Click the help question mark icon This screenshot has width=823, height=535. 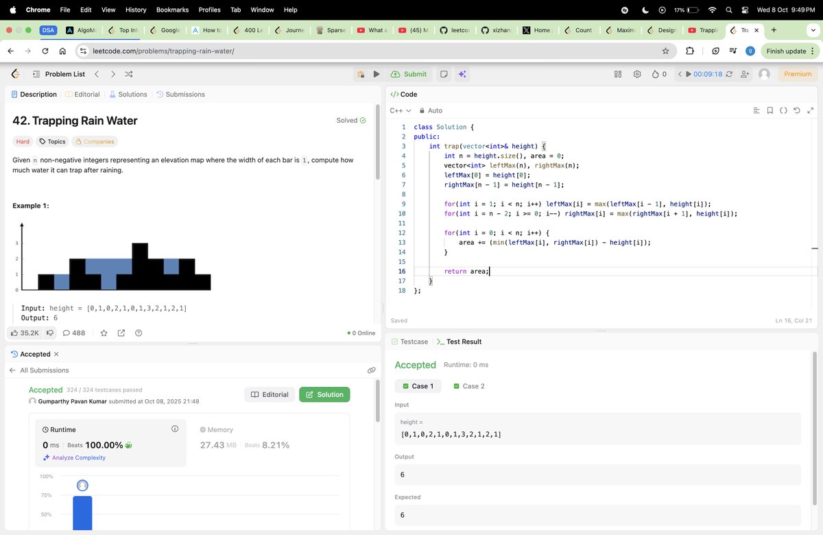pos(139,333)
